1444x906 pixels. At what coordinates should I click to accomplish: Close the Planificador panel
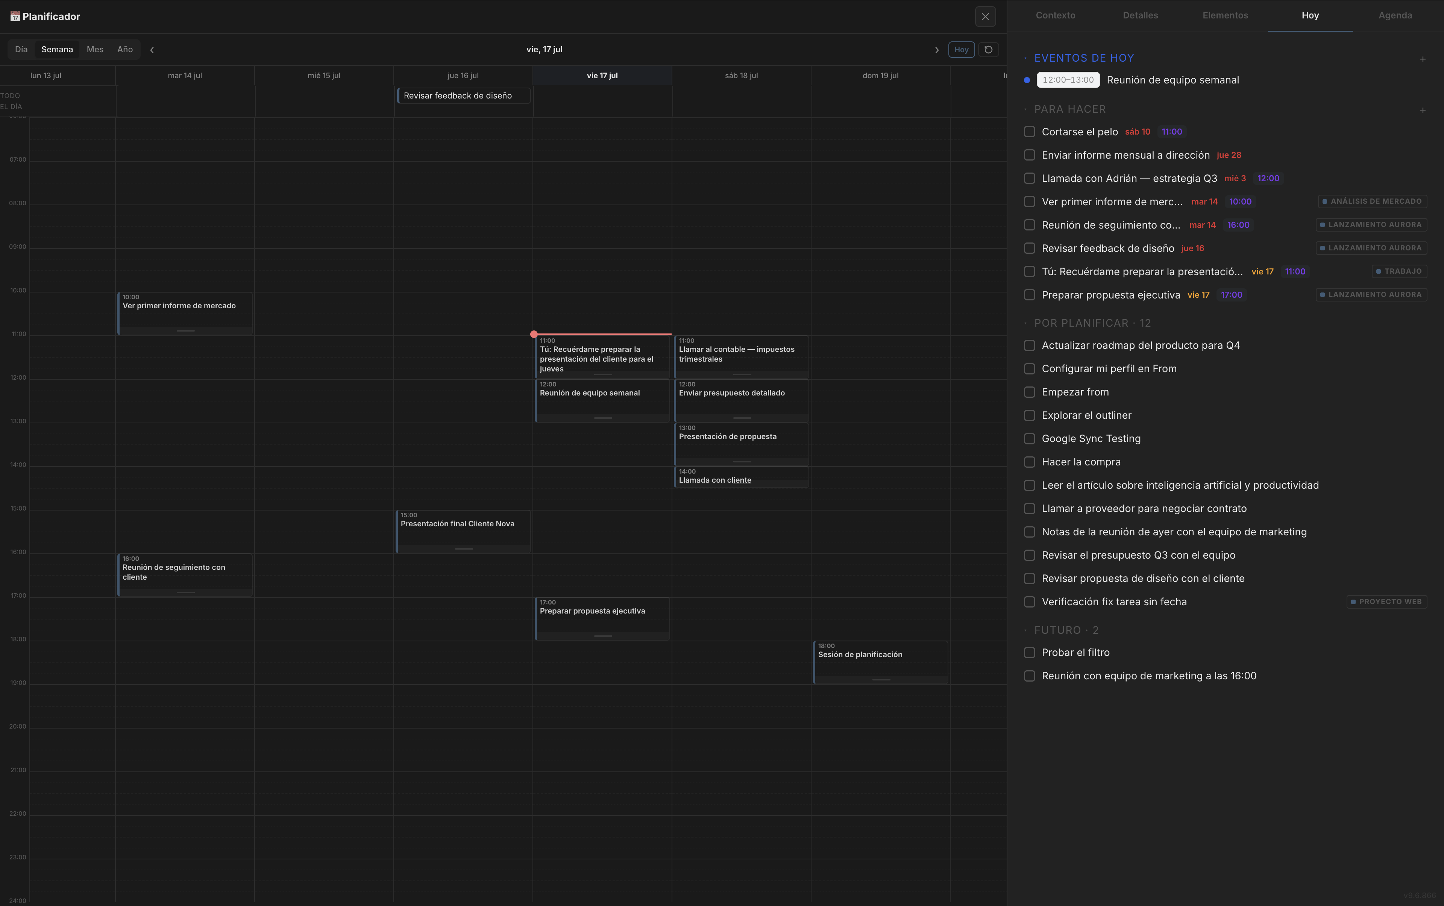(x=985, y=17)
